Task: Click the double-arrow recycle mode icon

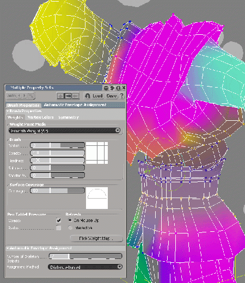Action: [68, 96]
